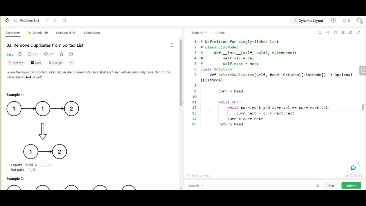
Task: Click the 'head' inline code term
Action: pos(25,72)
